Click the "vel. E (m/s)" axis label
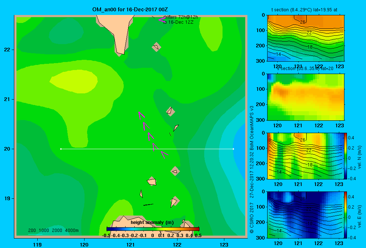This screenshot has width=366, height=248. (359, 216)
